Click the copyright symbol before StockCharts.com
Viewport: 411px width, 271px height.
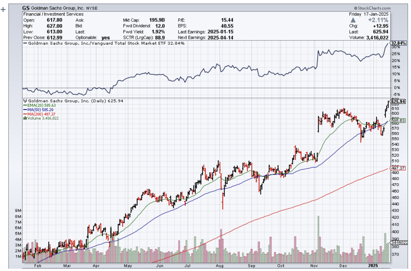[x=356, y=8]
